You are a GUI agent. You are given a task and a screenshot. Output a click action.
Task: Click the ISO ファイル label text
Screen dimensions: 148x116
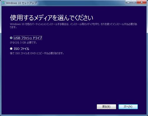coord(22,49)
